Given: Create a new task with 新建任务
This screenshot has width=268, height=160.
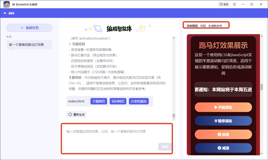Looking at the screenshot, I should 29,28.
